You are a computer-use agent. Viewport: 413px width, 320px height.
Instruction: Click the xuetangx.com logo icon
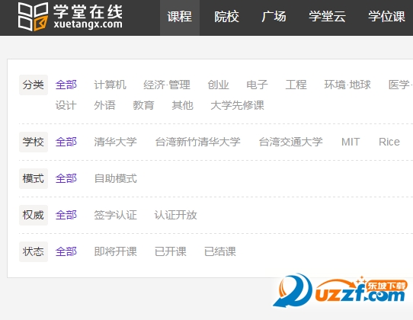coord(33,17)
